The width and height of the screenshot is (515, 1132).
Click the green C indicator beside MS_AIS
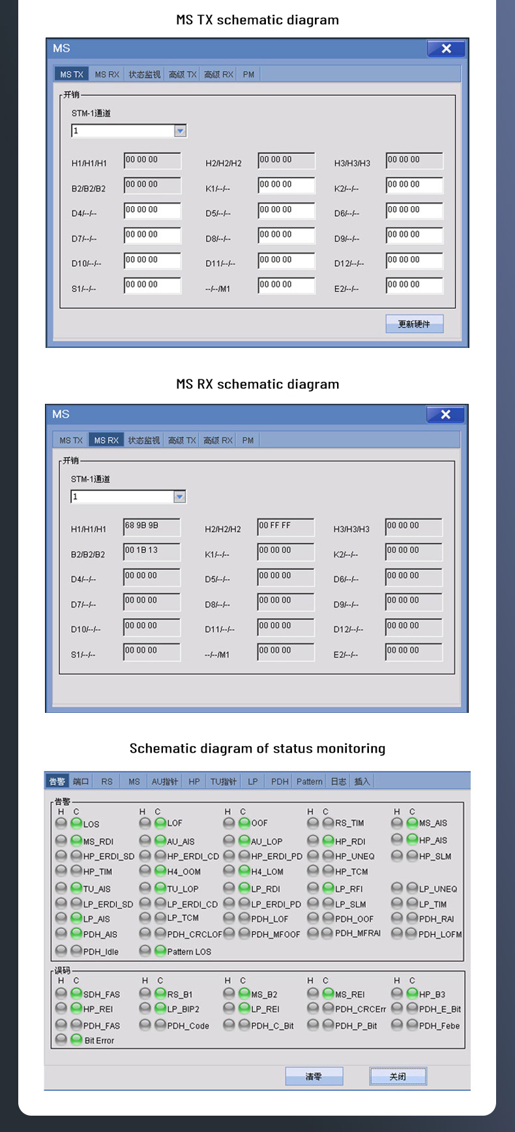pyautogui.click(x=412, y=823)
